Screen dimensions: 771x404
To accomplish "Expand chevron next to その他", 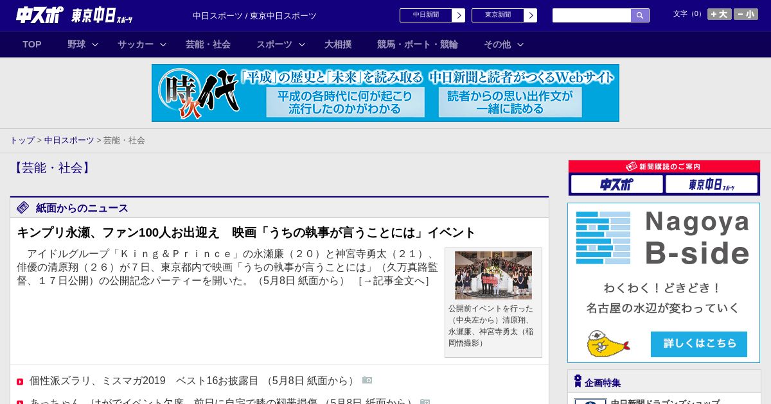I will (x=520, y=44).
